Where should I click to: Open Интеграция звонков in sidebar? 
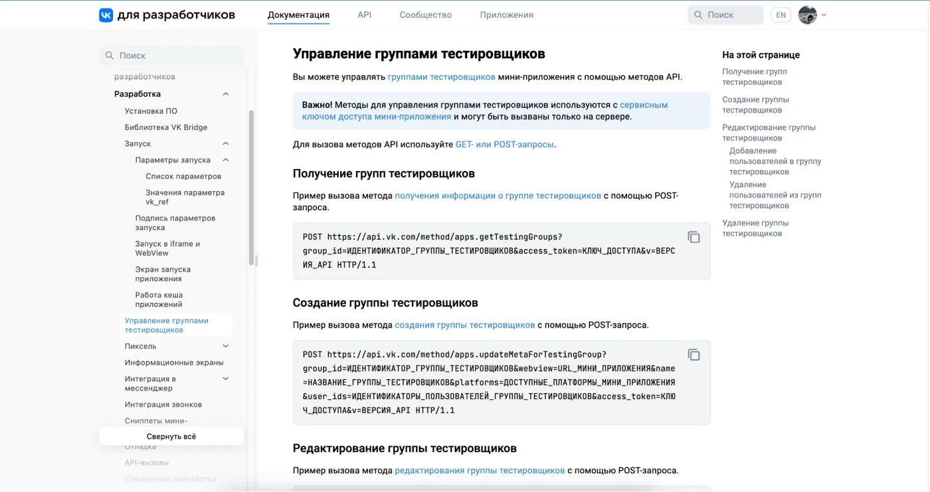pos(163,404)
